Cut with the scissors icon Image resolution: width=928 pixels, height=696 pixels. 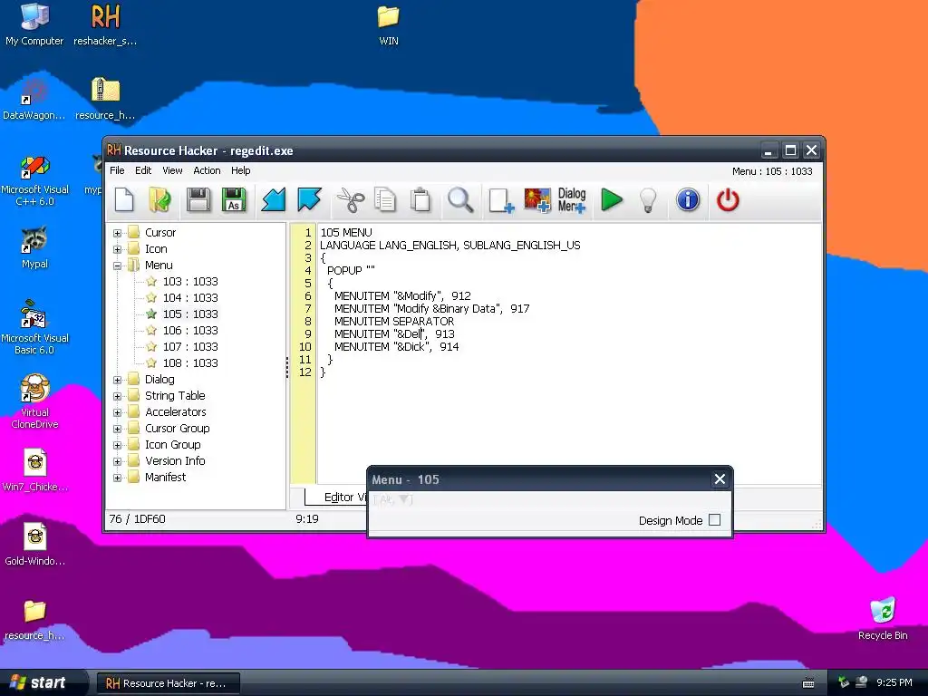point(351,200)
